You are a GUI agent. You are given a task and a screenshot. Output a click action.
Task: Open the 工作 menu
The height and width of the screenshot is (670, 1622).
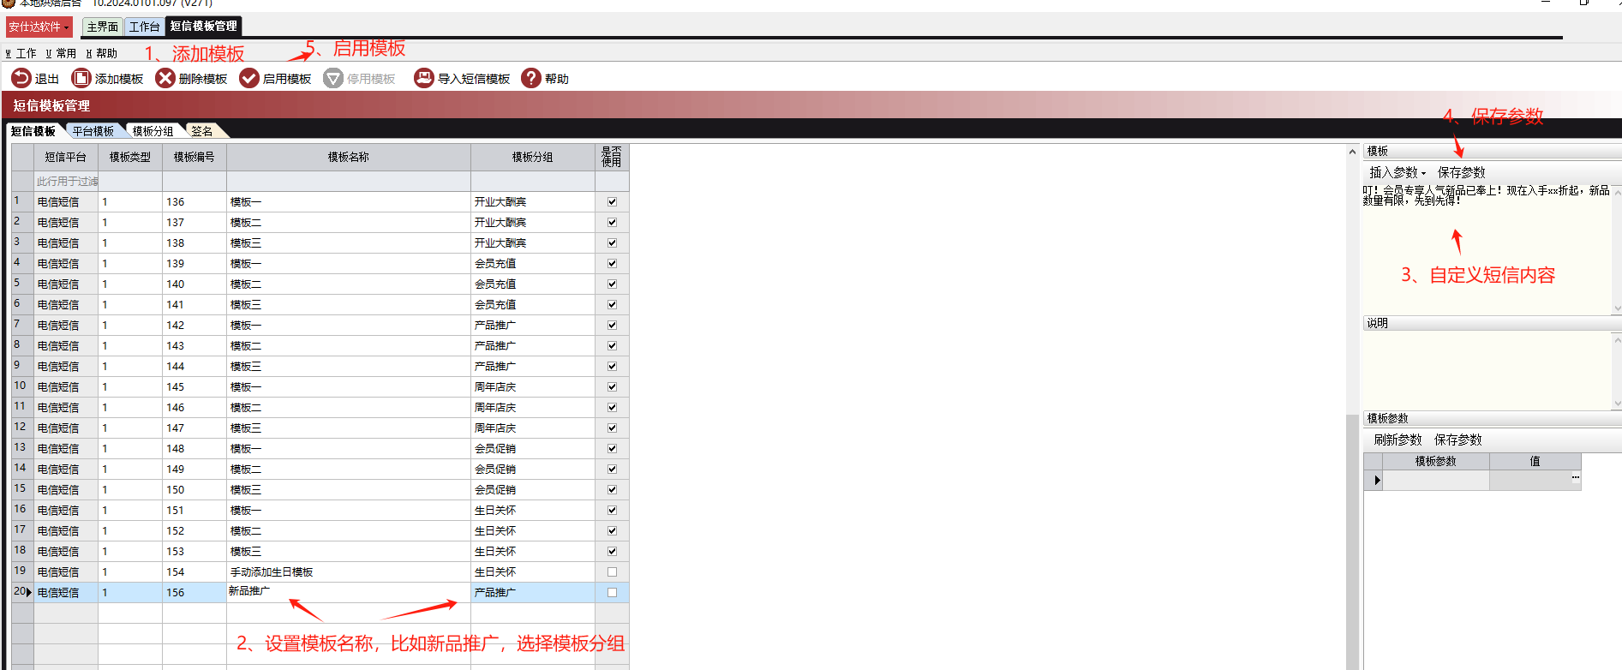tap(21, 53)
